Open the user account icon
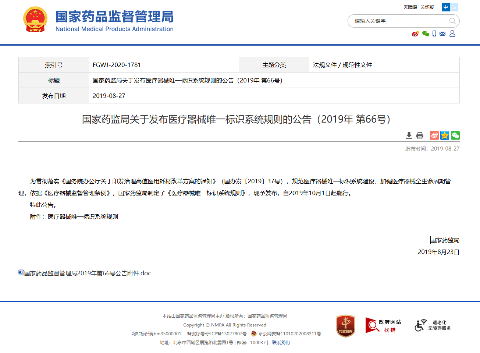Viewport: 480px width, 353px height. point(452,33)
